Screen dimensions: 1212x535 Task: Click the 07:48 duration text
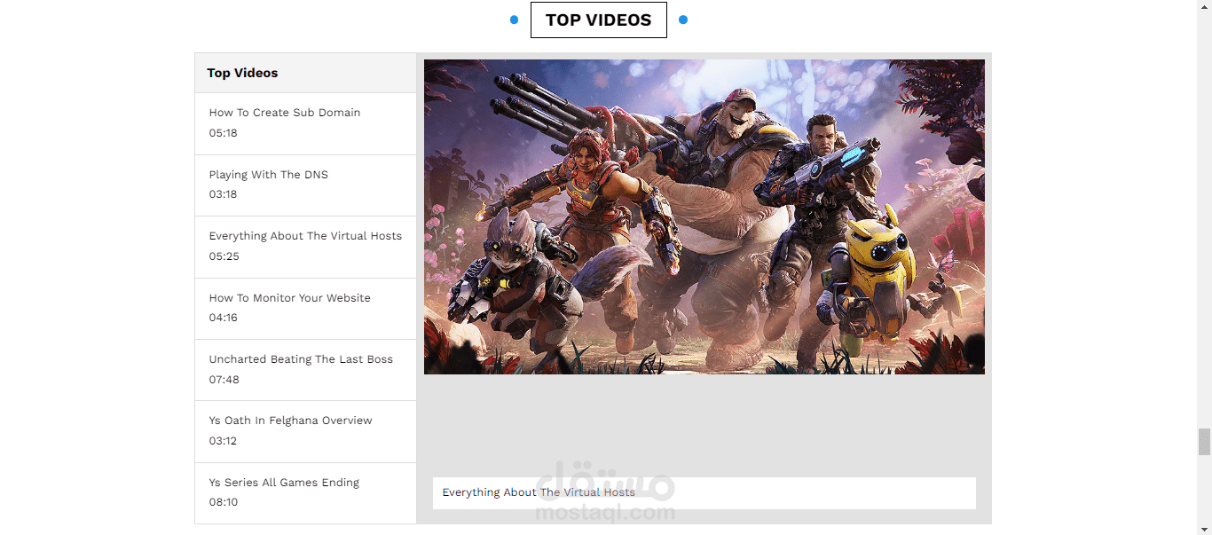pyautogui.click(x=224, y=380)
